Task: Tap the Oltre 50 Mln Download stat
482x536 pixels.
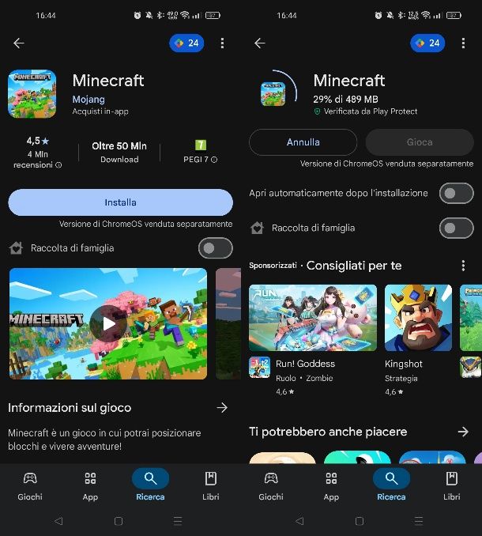Action: coord(119,153)
